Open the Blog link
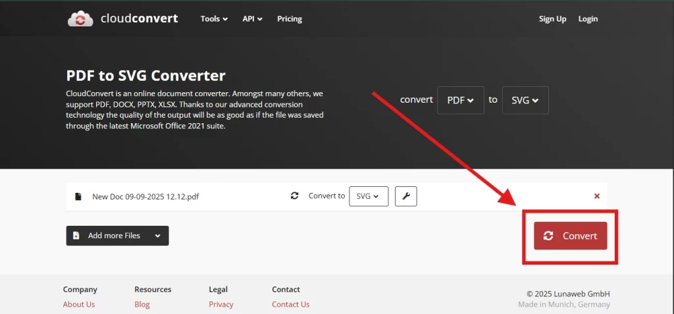 click(x=142, y=305)
